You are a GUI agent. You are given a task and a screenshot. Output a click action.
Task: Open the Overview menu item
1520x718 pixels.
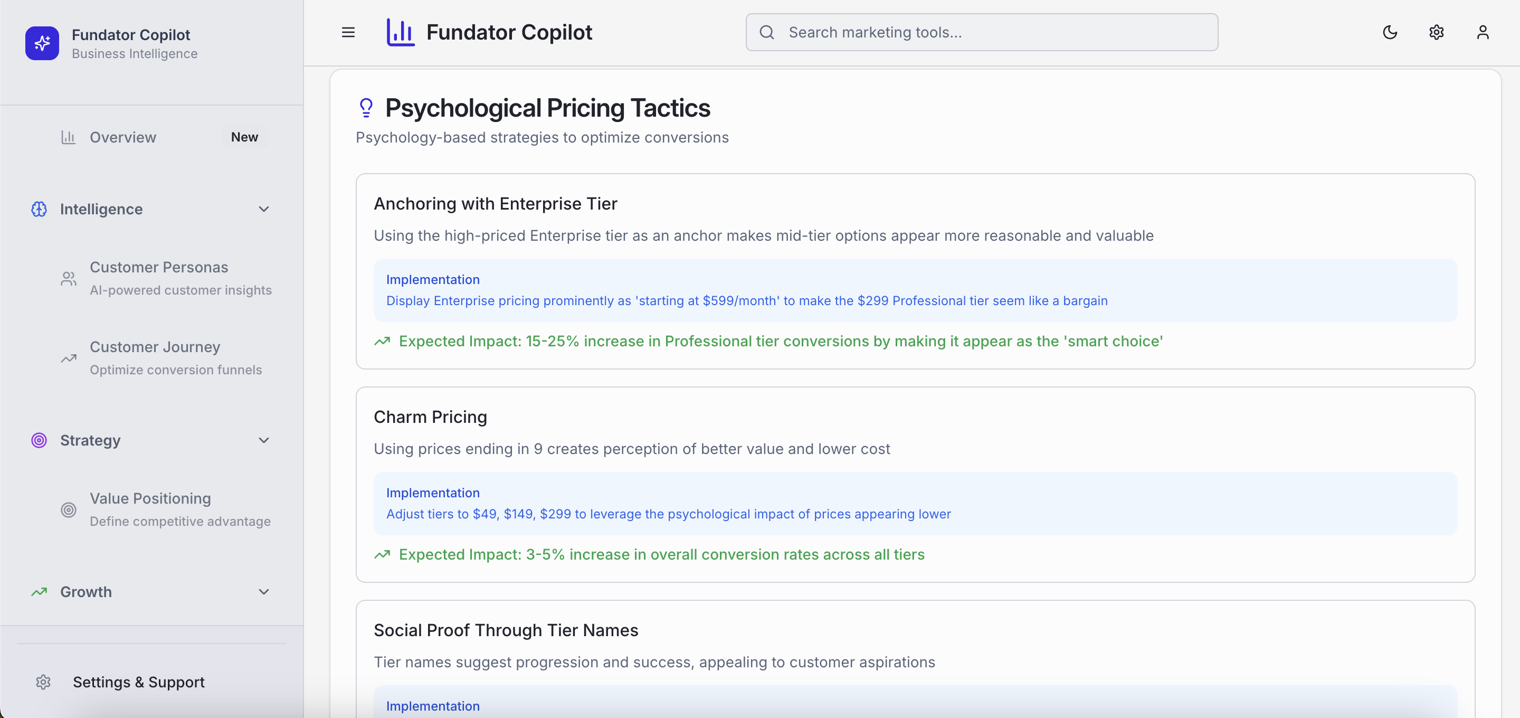(123, 137)
